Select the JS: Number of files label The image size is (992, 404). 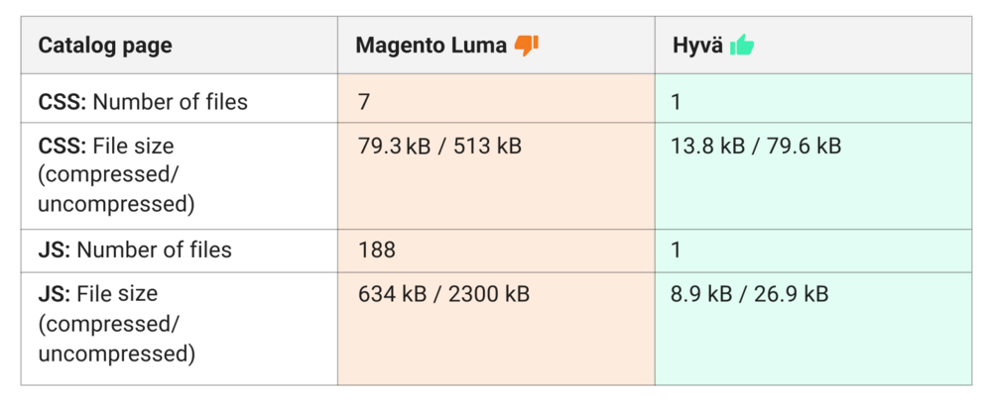click(135, 250)
